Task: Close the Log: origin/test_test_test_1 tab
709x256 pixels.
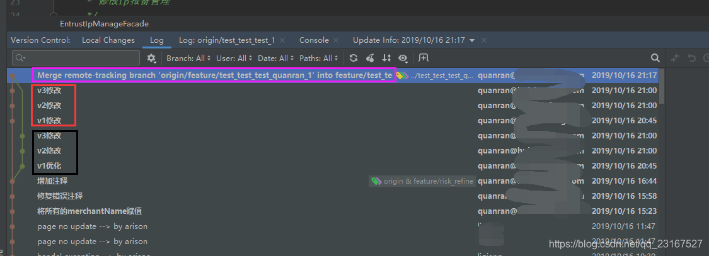Action: tap(282, 40)
